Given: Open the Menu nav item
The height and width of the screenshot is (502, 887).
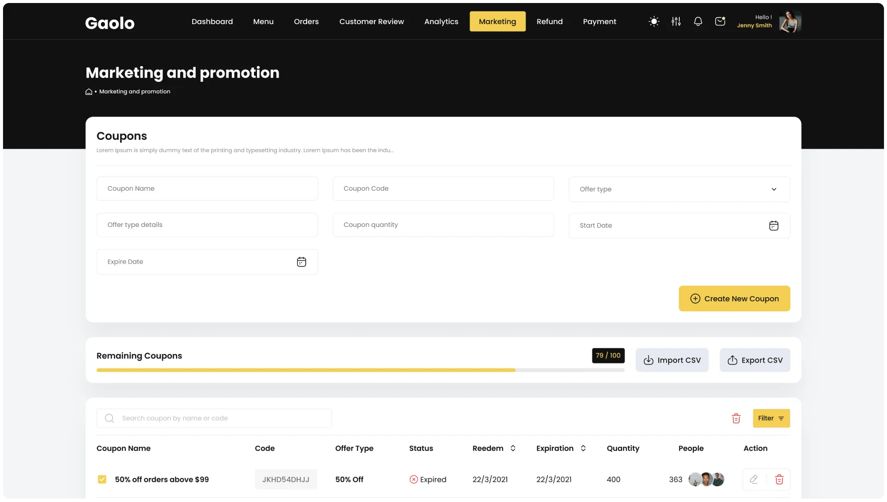Looking at the screenshot, I should (x=264, y=22).
